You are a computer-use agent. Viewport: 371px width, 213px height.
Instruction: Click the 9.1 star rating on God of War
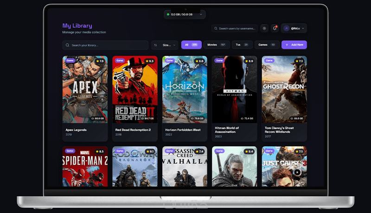point(149,151)
